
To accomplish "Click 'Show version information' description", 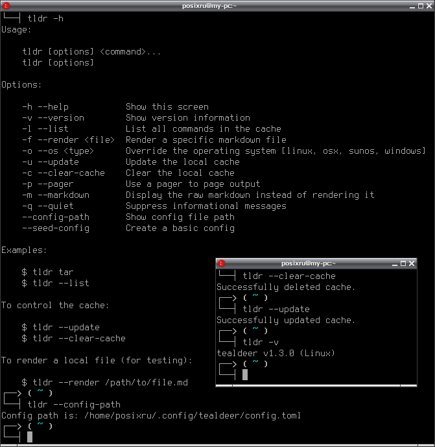I will point(188,117).
